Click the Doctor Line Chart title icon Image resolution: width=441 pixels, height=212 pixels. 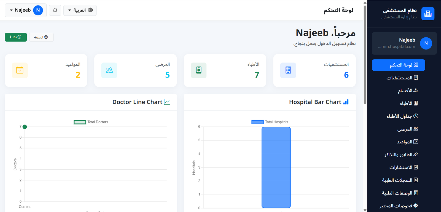click(x=167, y=102)
